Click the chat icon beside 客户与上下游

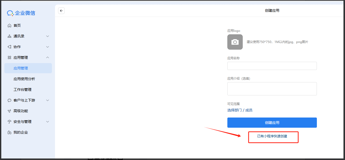point(9,100)
